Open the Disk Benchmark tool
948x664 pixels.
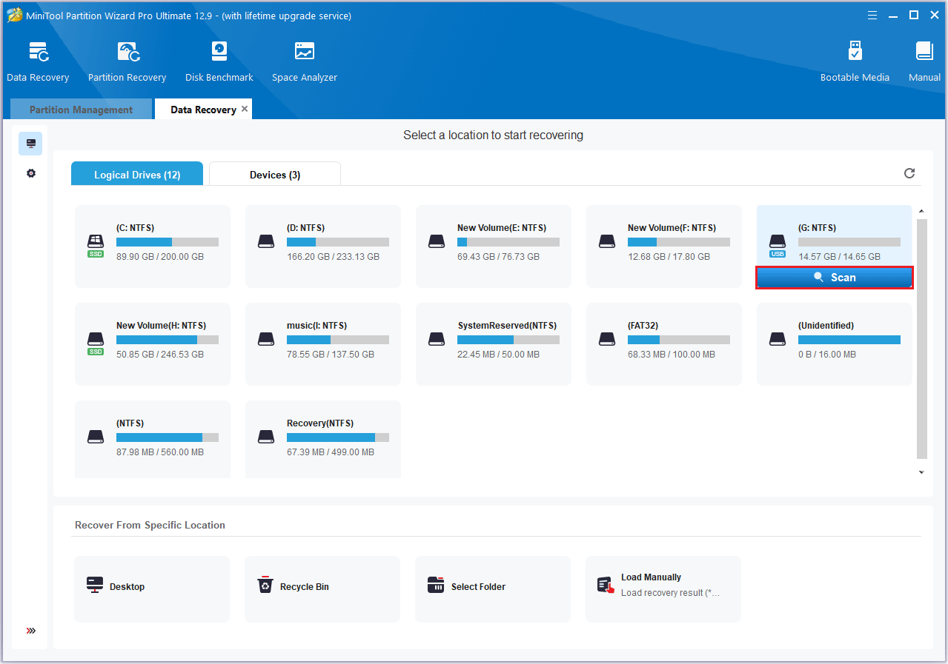(219, 61)
